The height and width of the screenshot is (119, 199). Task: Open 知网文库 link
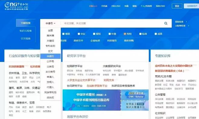click(x=109, y=80)
